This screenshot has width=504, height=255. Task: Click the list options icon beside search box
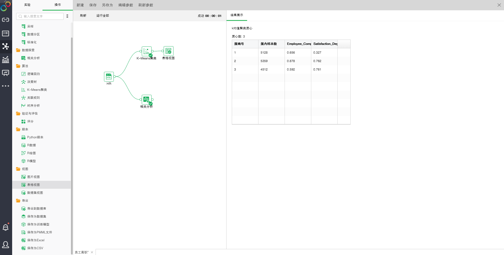point(67,16)
